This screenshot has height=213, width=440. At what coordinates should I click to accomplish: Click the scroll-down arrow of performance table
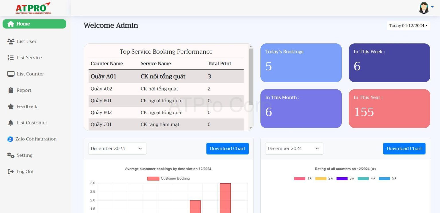click(251, 128)
